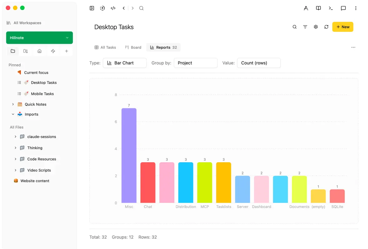Expand the claude-sessions folder
Viewport: 368px width, 249px height.
pos(16,137)
